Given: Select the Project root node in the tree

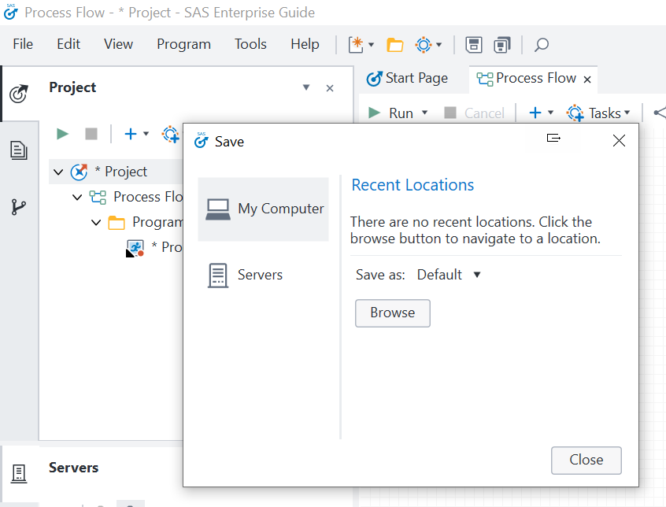Looking at the screenshot, I should tap(126, 172).
